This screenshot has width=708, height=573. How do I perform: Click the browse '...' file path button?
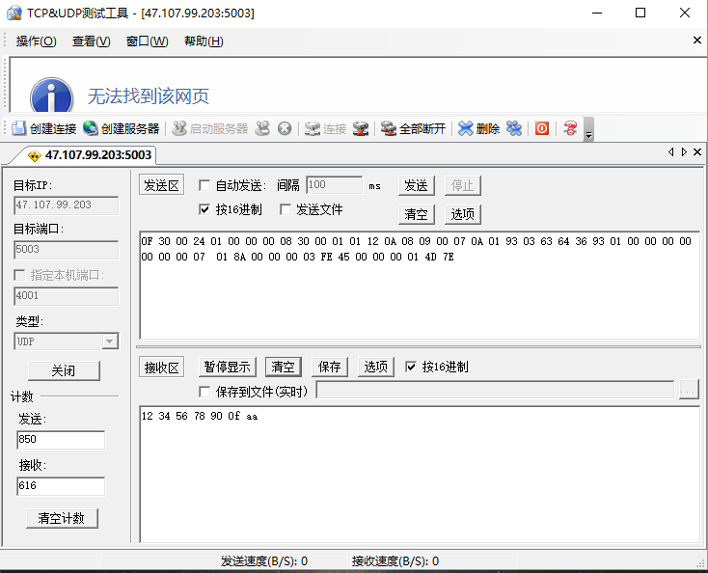(689, 390)
